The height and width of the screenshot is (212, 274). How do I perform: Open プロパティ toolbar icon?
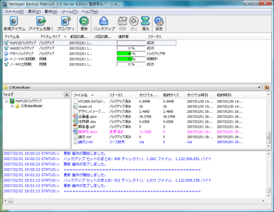click(66, 21)
